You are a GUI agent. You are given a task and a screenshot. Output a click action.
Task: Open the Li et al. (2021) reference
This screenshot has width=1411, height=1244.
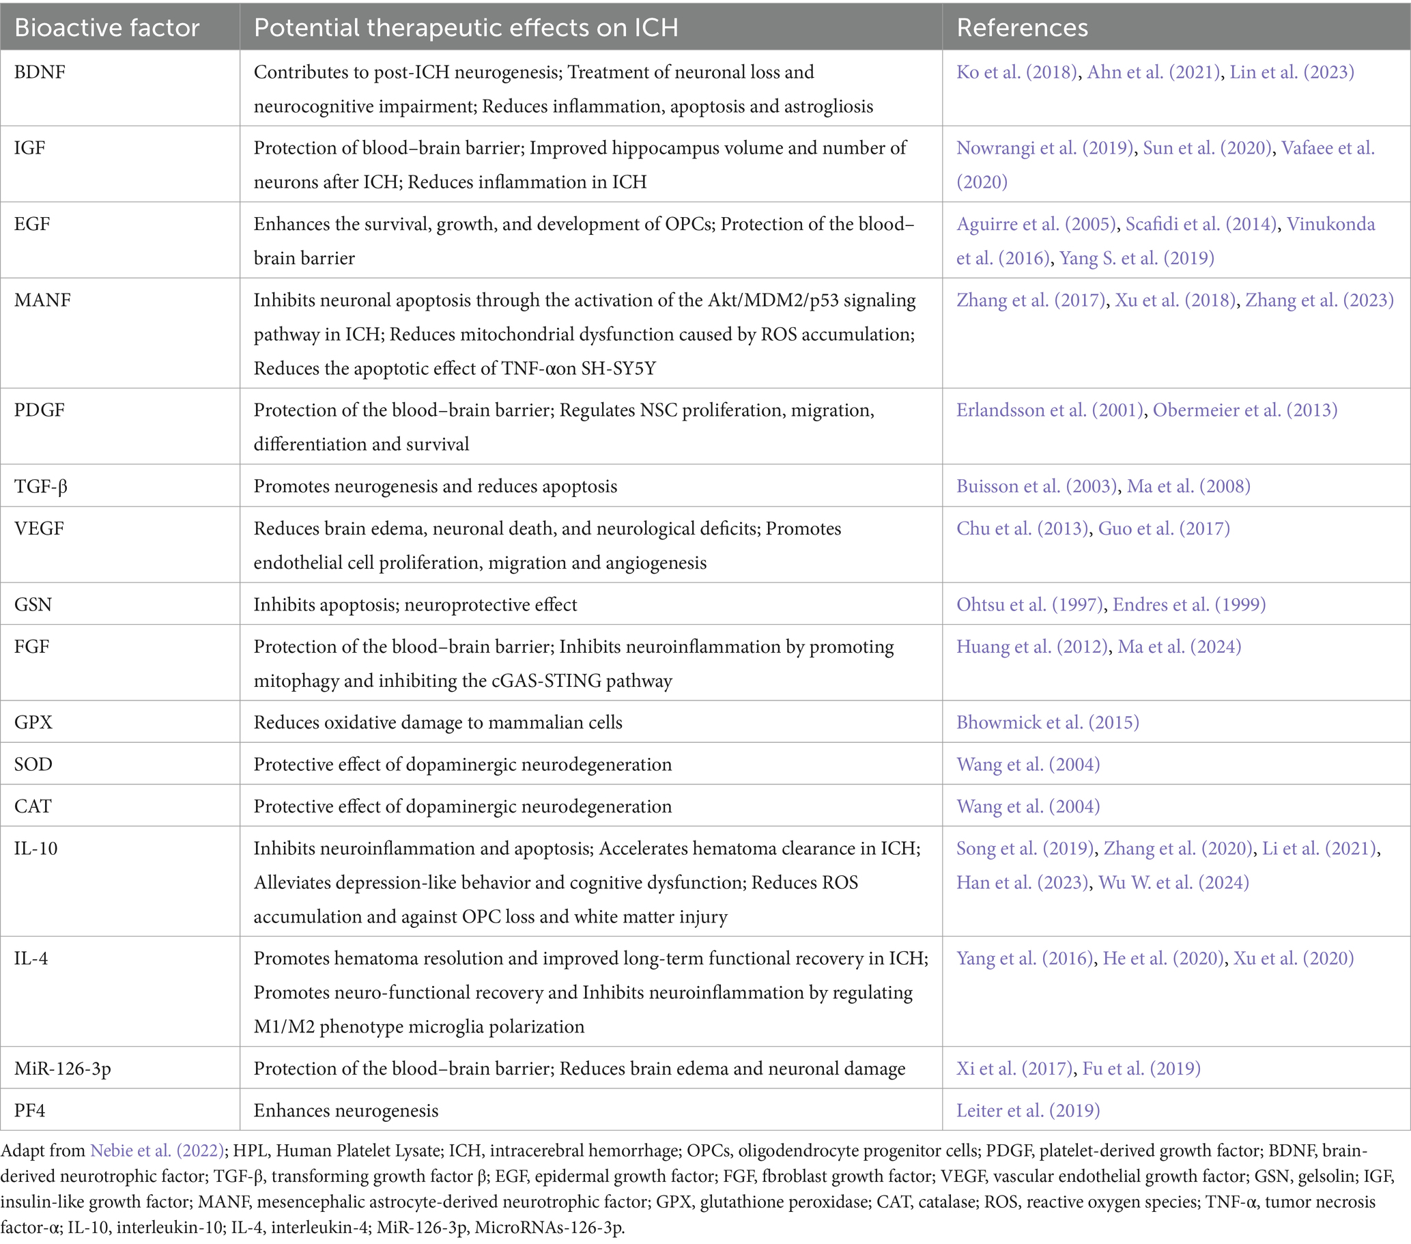[x=1320, y=849]
